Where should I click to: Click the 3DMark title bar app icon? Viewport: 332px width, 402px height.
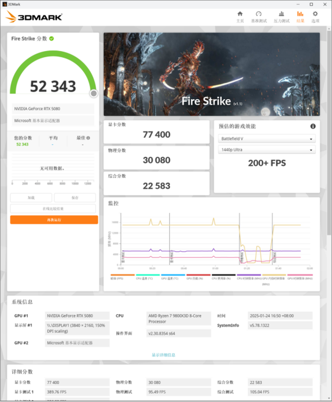click(4, 4)
